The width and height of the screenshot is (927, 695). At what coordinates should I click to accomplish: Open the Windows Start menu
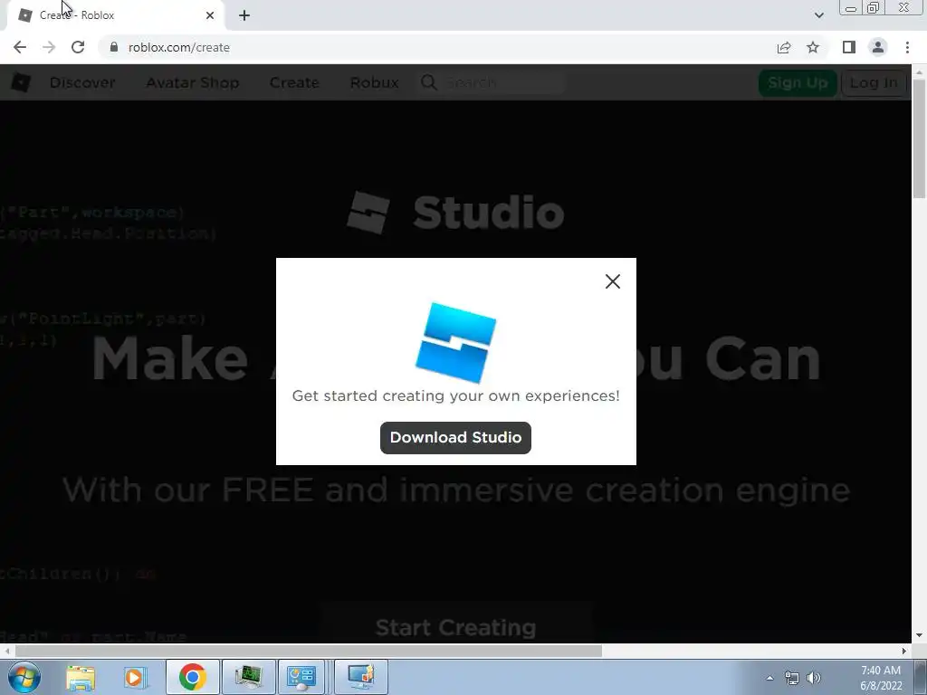coord(24,677)
